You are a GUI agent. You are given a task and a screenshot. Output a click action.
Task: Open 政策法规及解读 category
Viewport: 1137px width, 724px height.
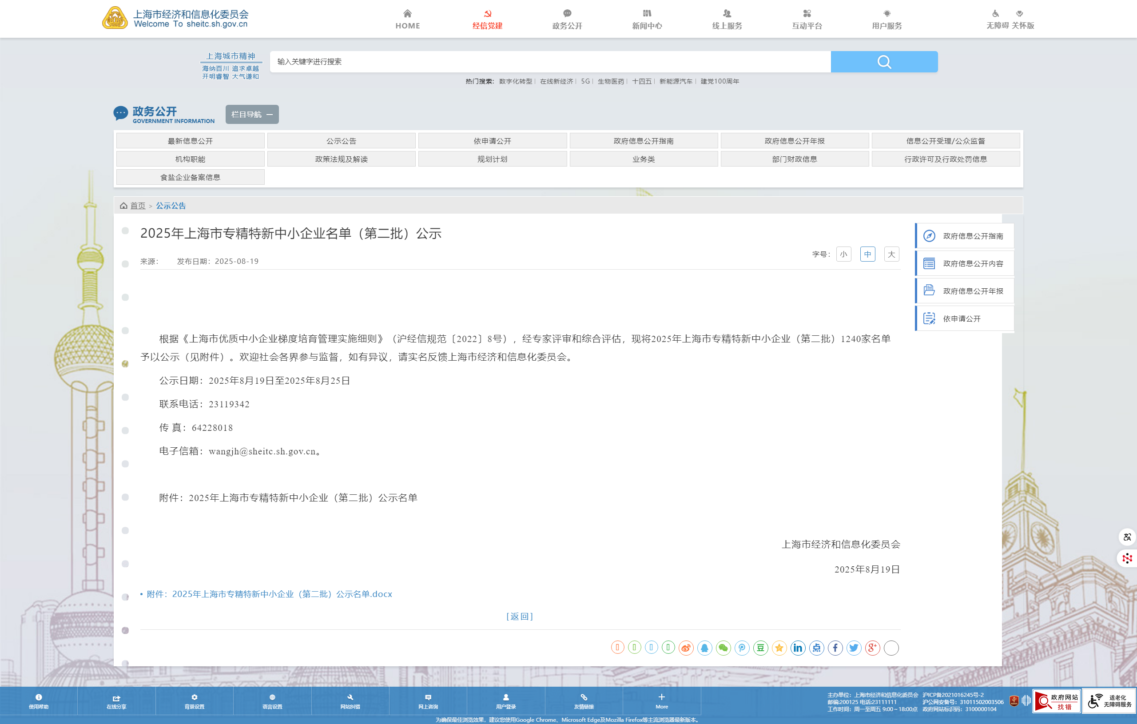[x=342, y=159]
